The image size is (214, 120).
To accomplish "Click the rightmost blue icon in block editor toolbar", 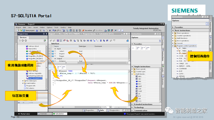I will point(128,41).
